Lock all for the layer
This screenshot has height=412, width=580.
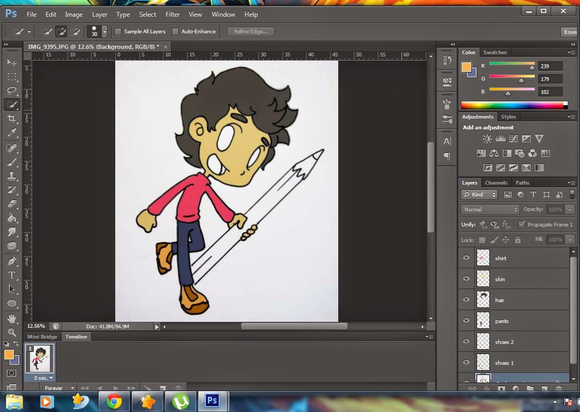tap(518, 240)
